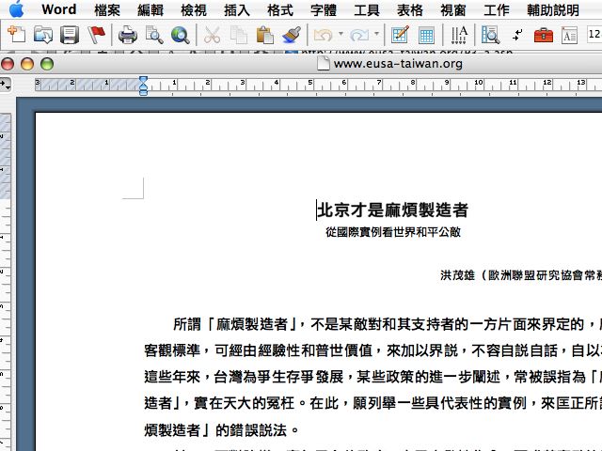Click the Insert Table grid icon
Viewport: 602px width, 451px height.
point(426,36)
